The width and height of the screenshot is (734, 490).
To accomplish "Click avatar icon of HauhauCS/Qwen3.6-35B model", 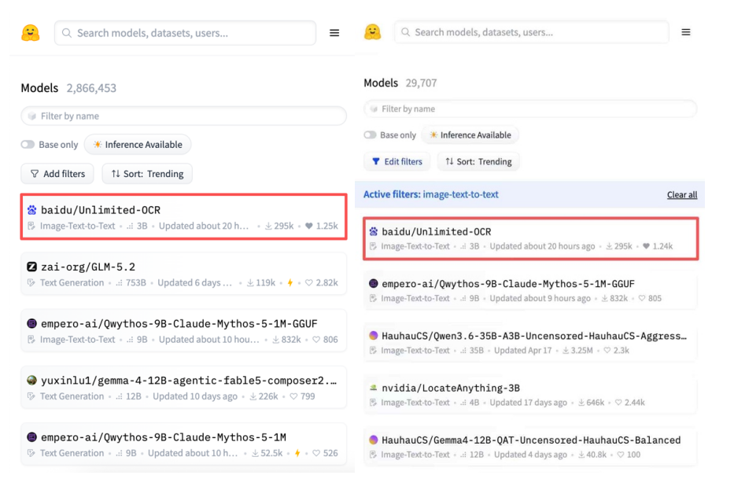I will click(373, 336).
